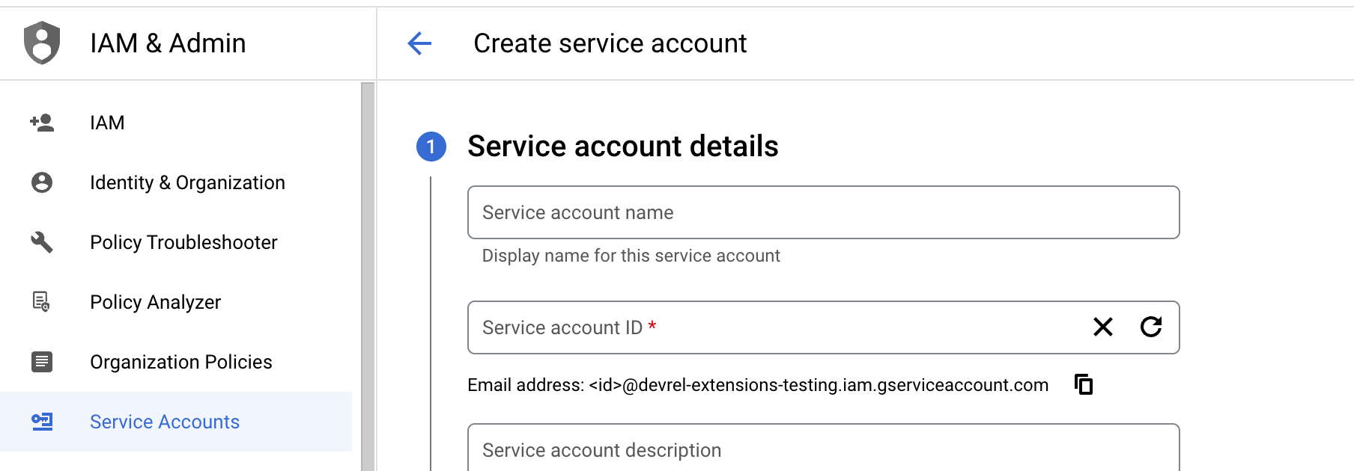Viewport: 1354px width, 471px height.
Task: Click the Organization Policies list icon
Action: tap(42, 362)
